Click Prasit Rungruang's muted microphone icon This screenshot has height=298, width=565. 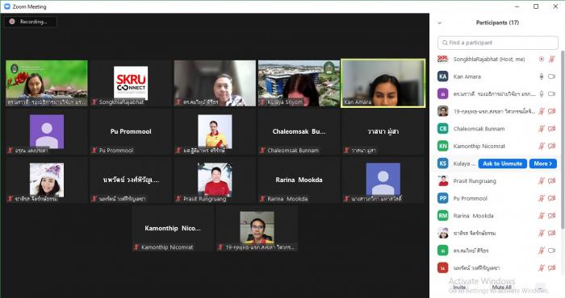(542, 180)
